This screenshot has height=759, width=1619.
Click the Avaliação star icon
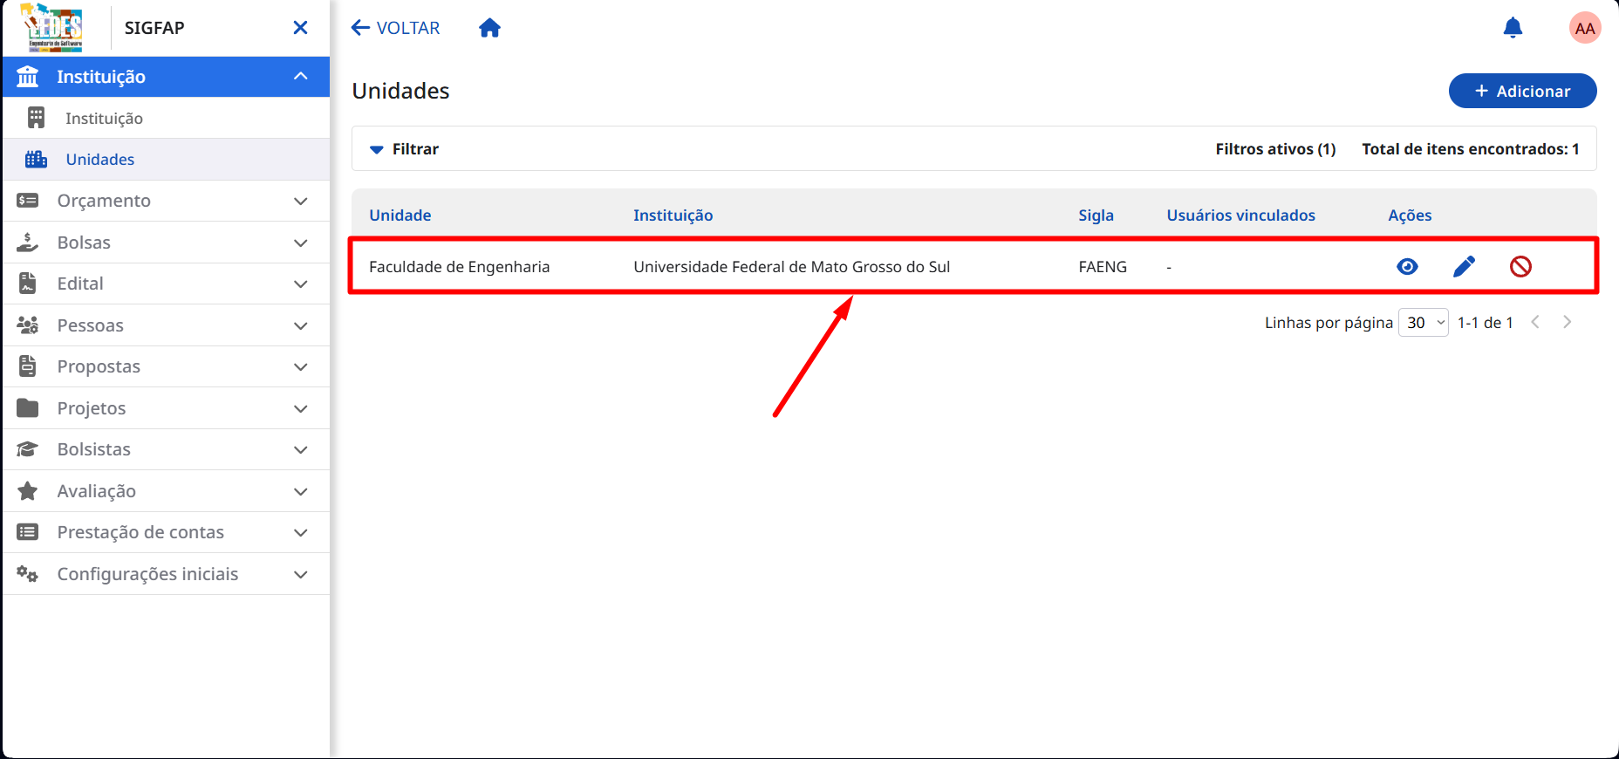(x=28, y=491)
